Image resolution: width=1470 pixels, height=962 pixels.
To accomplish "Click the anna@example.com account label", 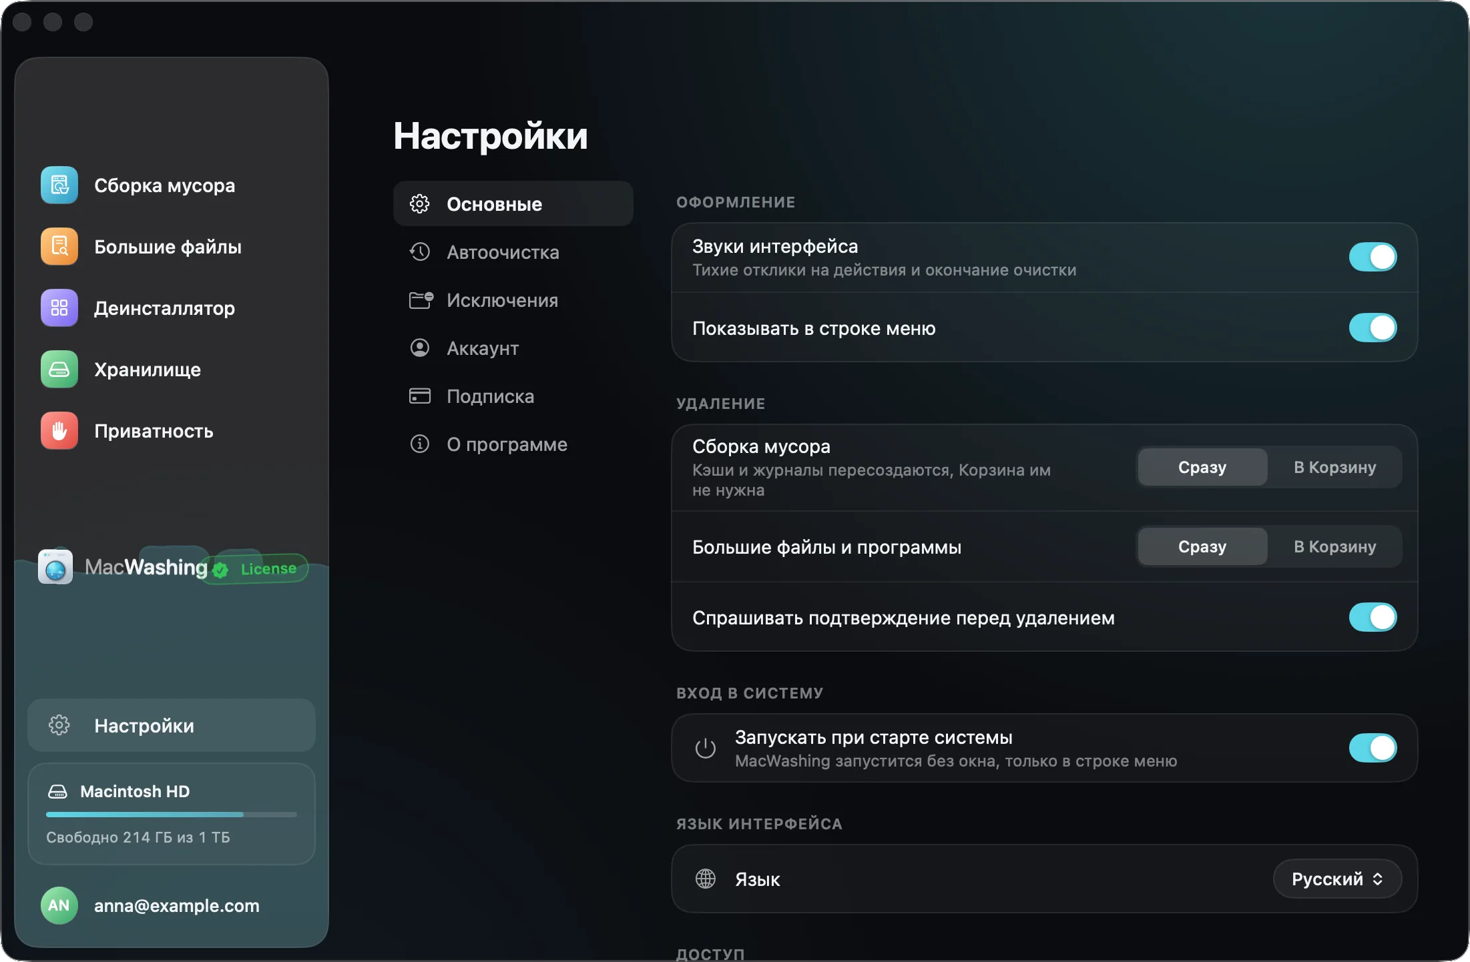I will (176, 905).
